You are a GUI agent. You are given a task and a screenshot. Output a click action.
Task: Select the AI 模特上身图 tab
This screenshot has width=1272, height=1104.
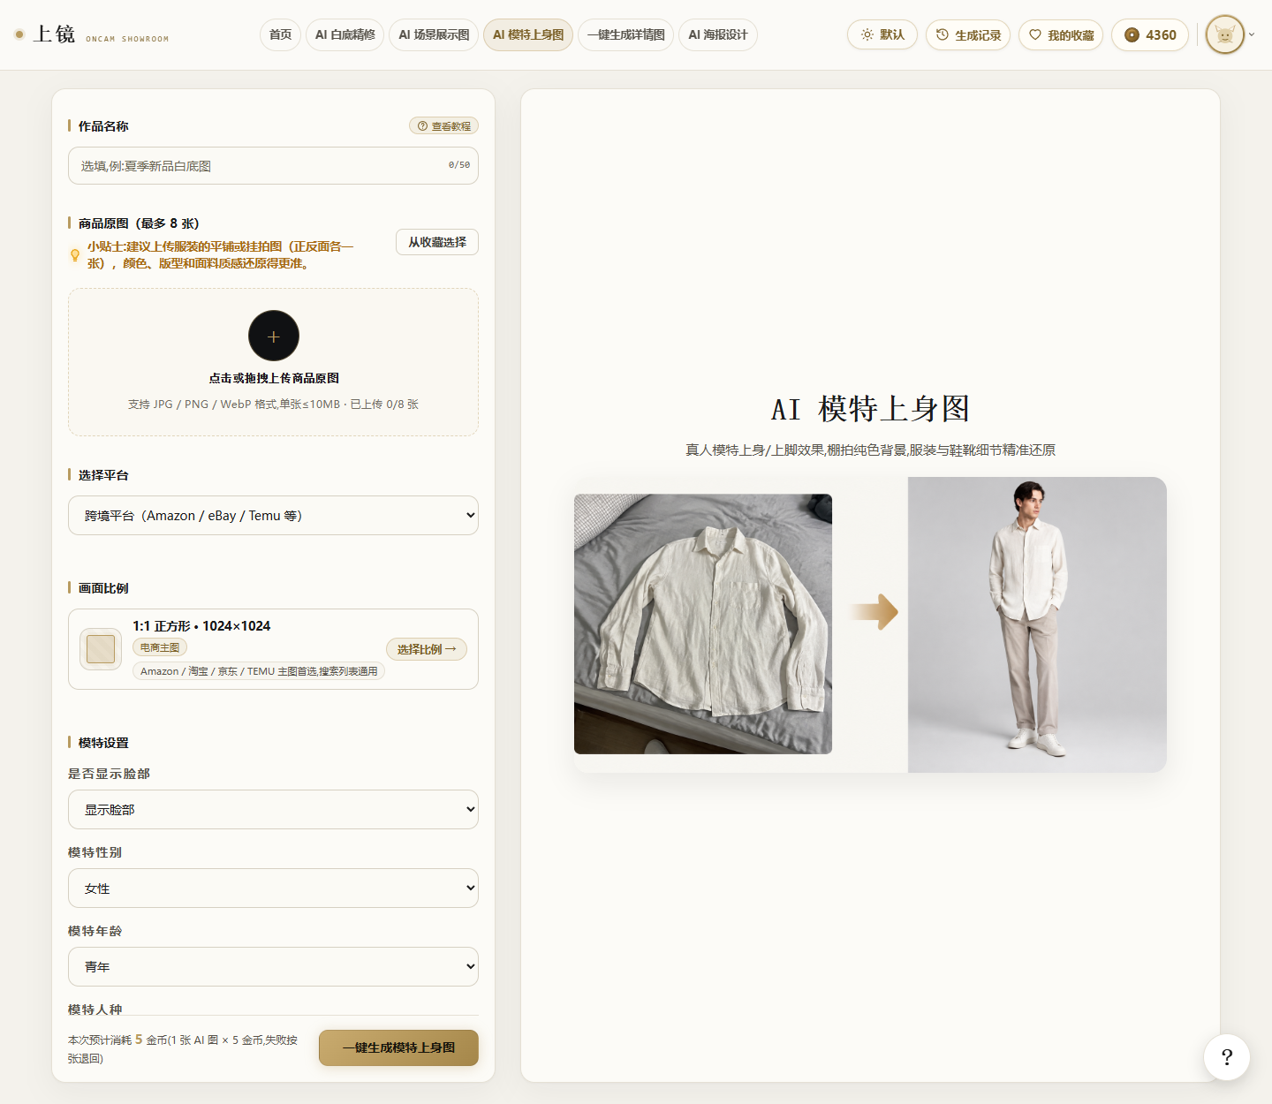click(528, 34)
